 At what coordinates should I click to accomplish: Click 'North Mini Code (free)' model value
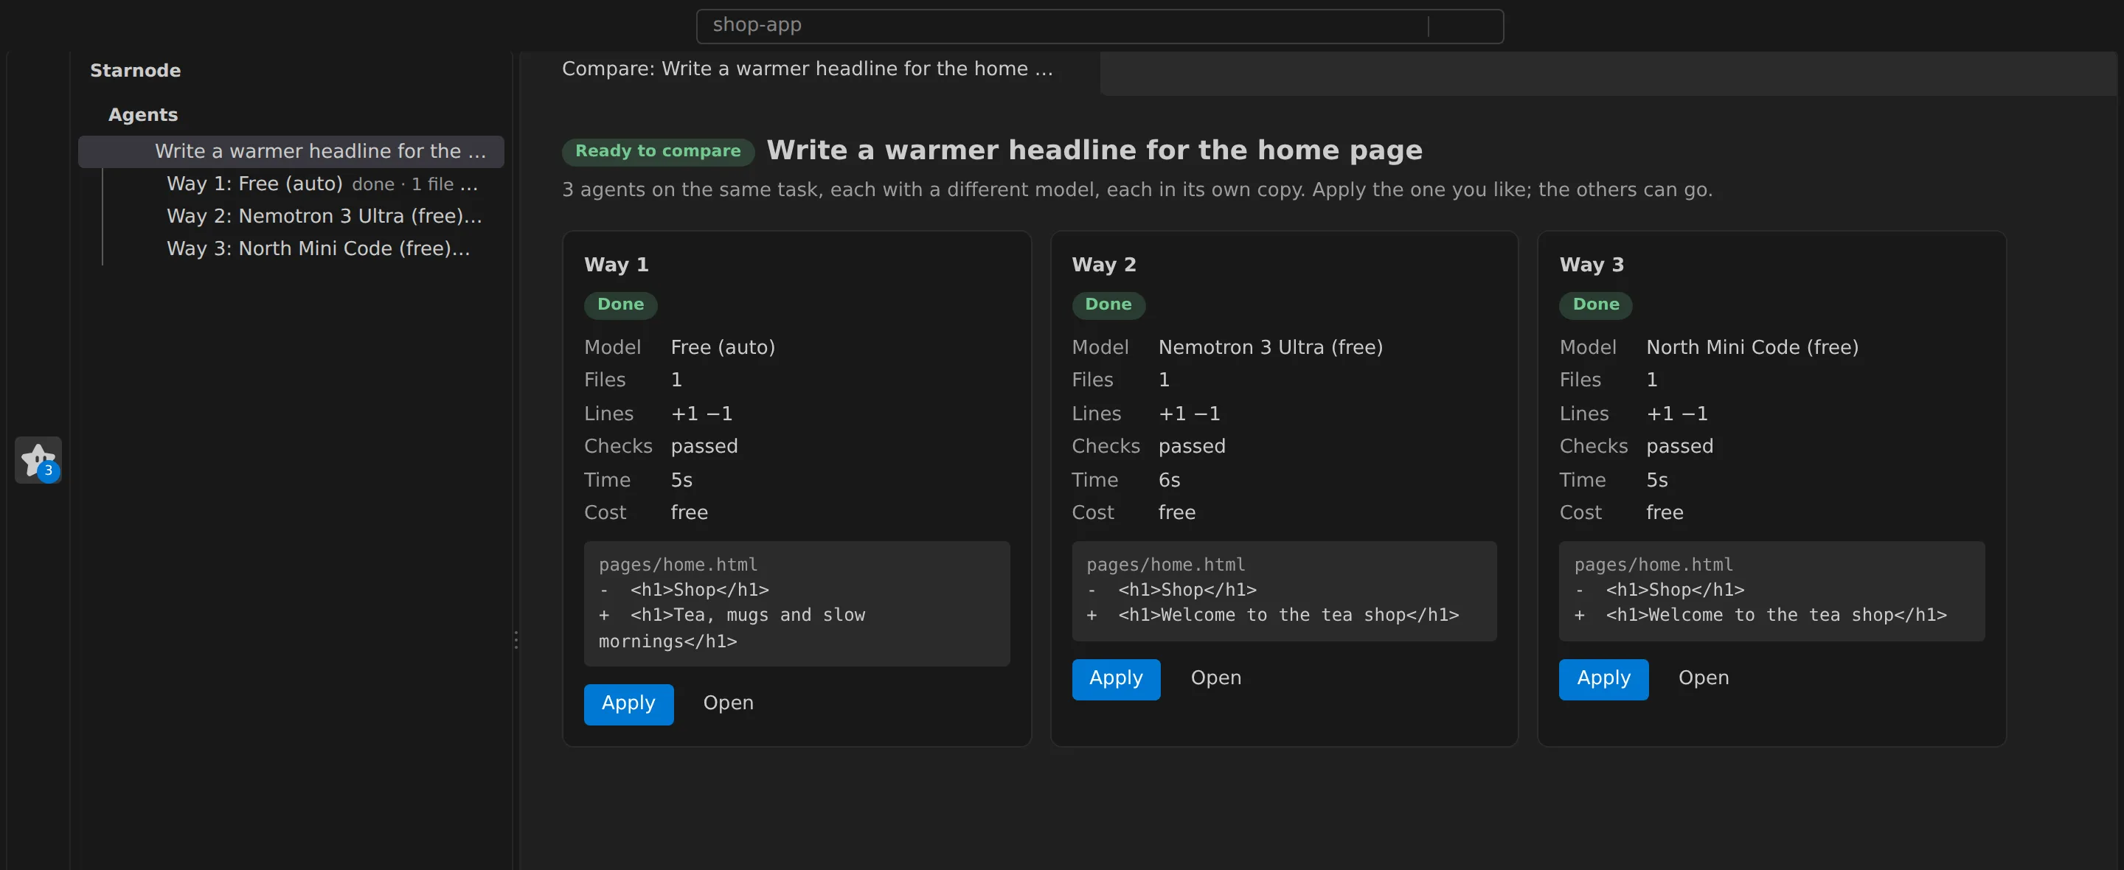[x=1752, y=347]
